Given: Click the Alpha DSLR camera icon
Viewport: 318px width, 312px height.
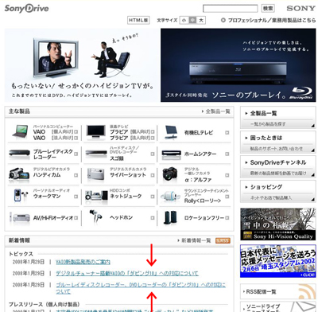Looking at the screenshot, I should click(170, 174).
